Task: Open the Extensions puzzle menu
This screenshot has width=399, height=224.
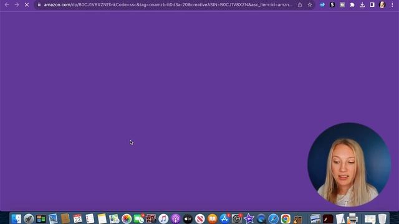Action: tap(352, 4)
